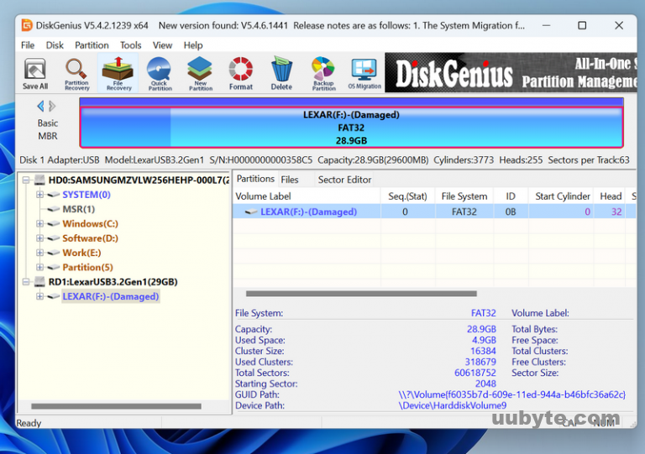This screenshot has height=454, width=645.
Task: Click the LEXAR(F:) partition bar graphic
Action: tap(351, 128)
